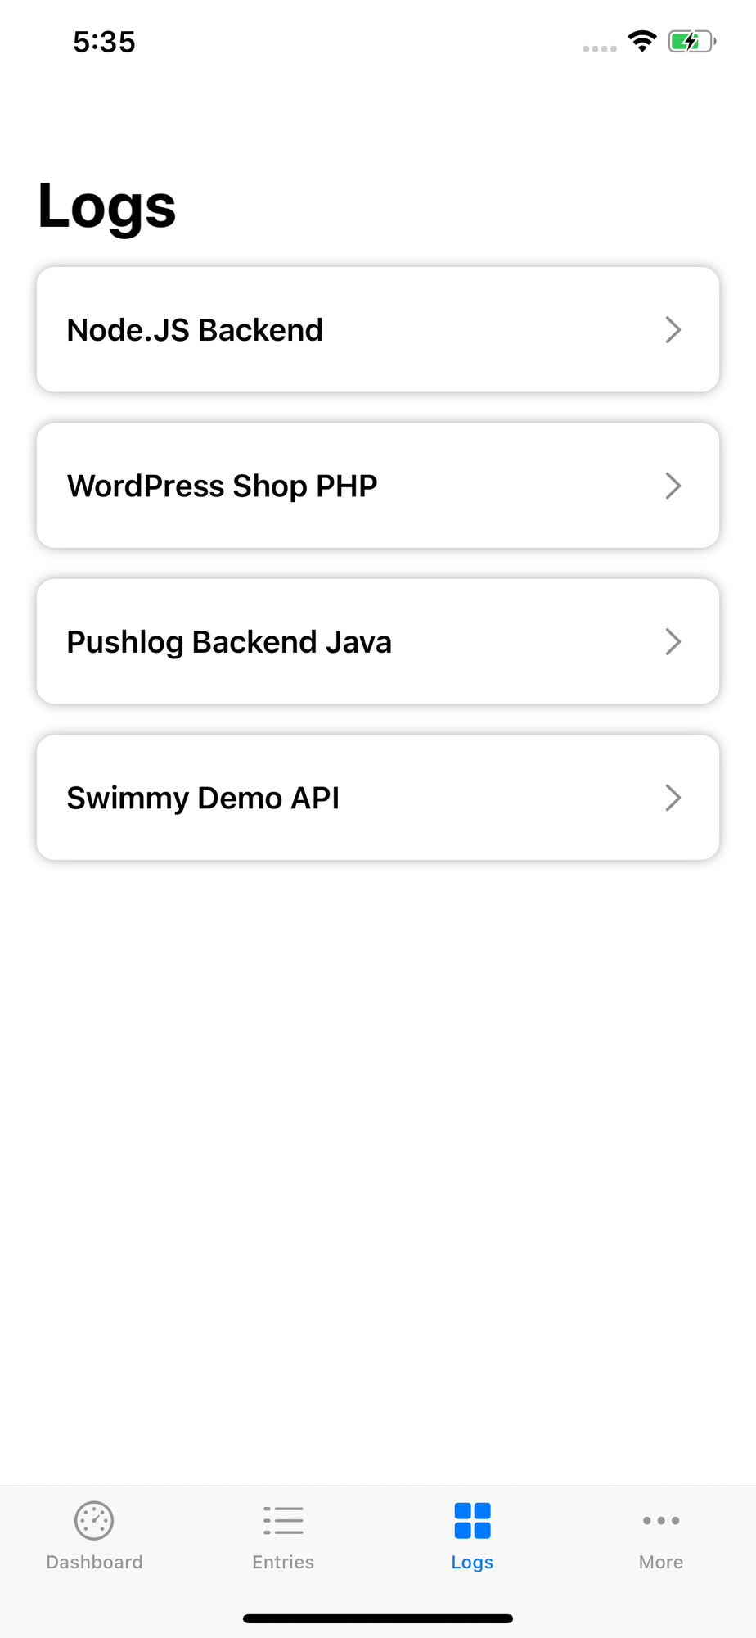Switch to the Entries tab label
The height and width of the screenshot is (1638, 756).
pyautogui.click(x=283, y=1562)
